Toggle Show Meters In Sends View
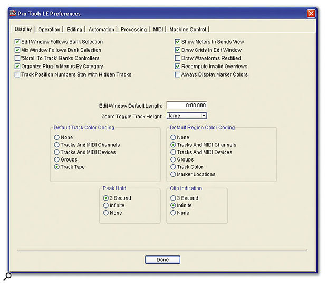This screenshot has height=284, width=327. [x=177, y=42]
